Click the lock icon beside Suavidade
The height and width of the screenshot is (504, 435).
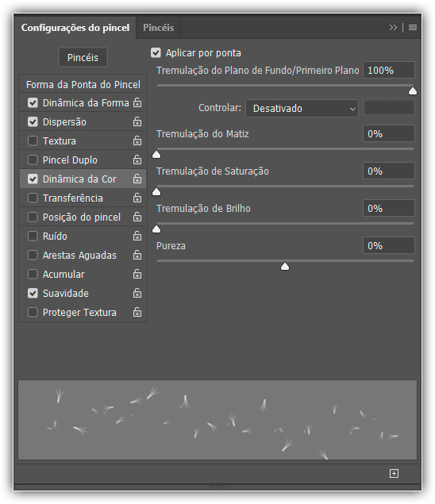click(137, 293)
